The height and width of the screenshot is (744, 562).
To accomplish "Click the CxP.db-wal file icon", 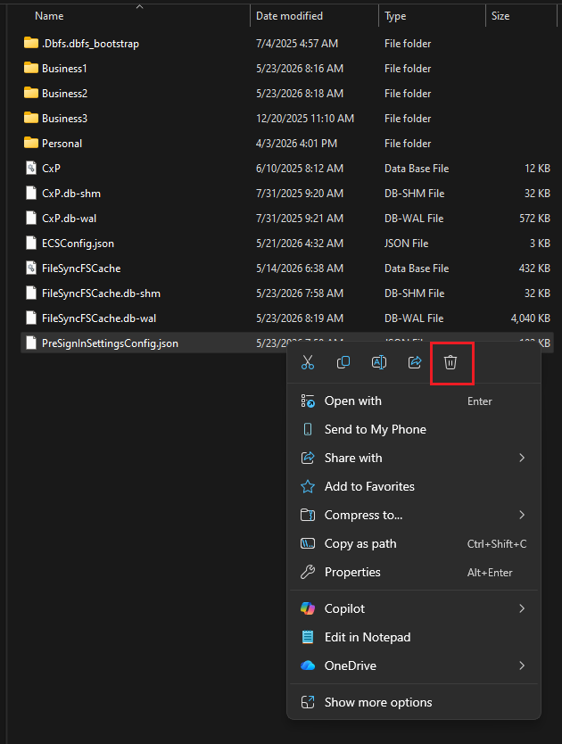I will pyautogui.click(x=31, y=218).
